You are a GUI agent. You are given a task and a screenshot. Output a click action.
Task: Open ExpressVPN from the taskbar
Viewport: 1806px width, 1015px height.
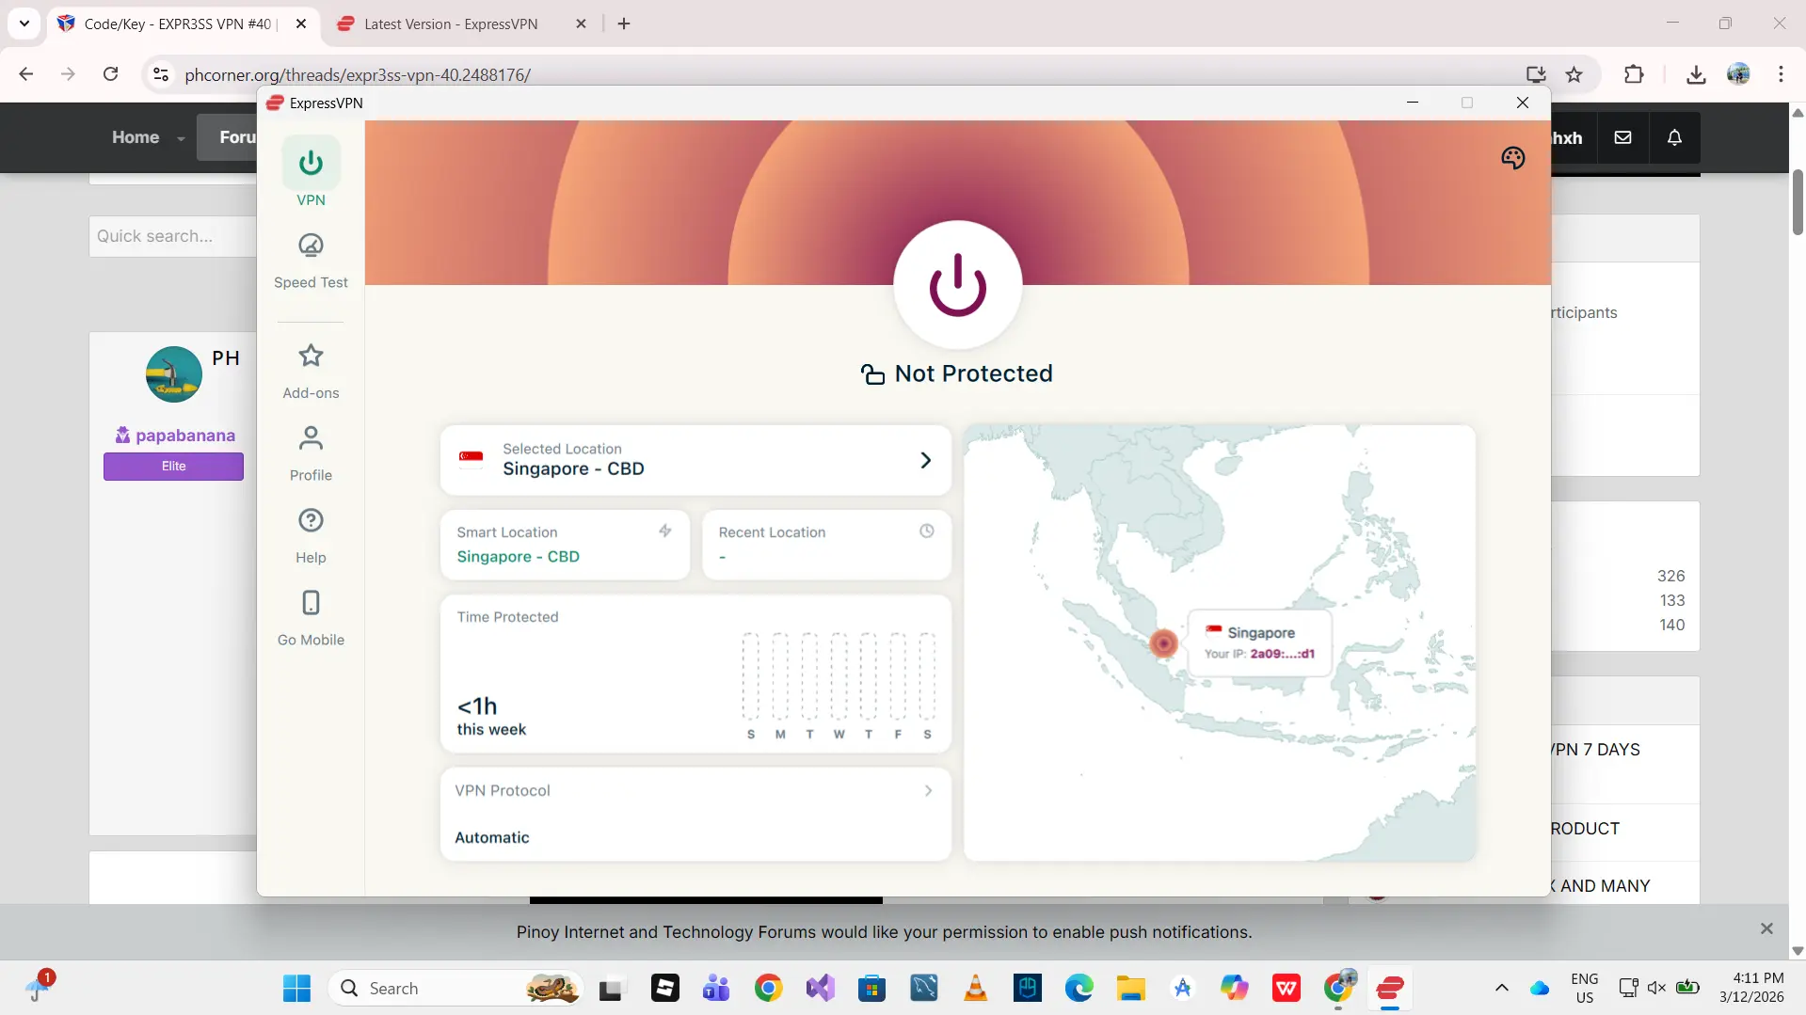point(1389,989)
